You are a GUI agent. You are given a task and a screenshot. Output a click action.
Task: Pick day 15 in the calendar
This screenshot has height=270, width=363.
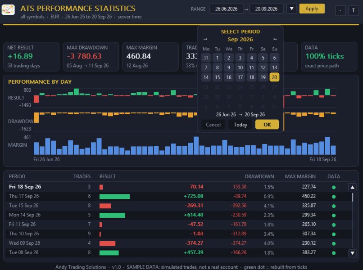click(217, 77)
